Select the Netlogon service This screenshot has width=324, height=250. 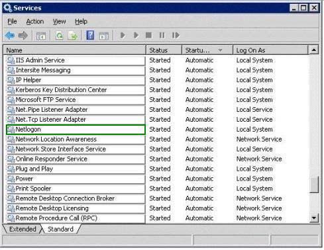pyautogui.click(x=76, y=130)
